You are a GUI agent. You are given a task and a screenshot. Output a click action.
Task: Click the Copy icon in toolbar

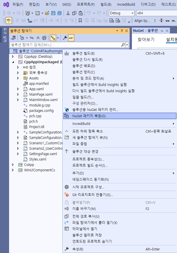tap(74, 13)
